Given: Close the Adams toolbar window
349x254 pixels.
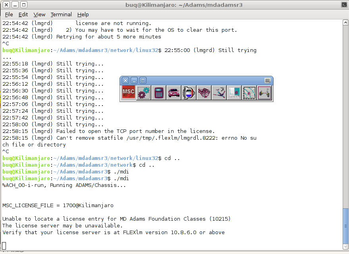Looking at the screenshot, I should 125,81.
